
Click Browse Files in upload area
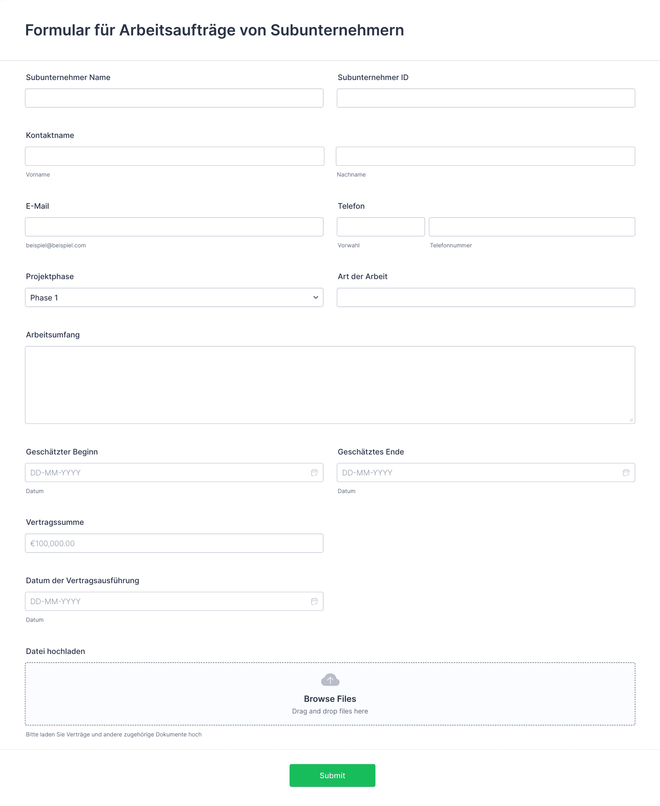330,699
